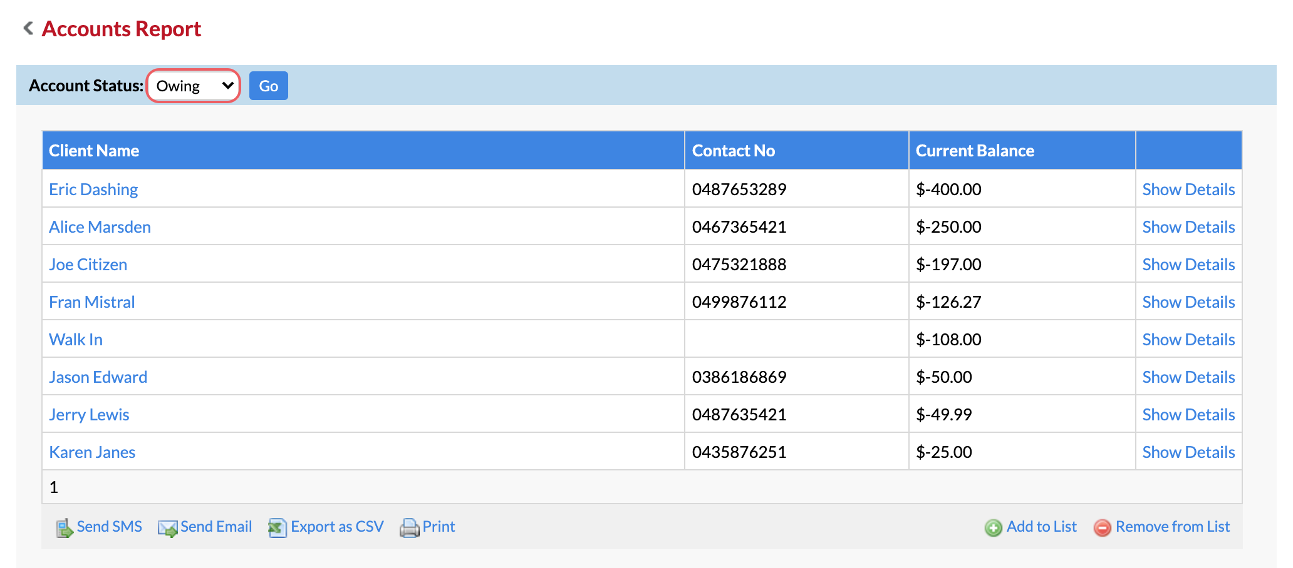Viewport: 1293px width, 568px height.
Task: Click balance $-400.00
Action: point(948,190)
